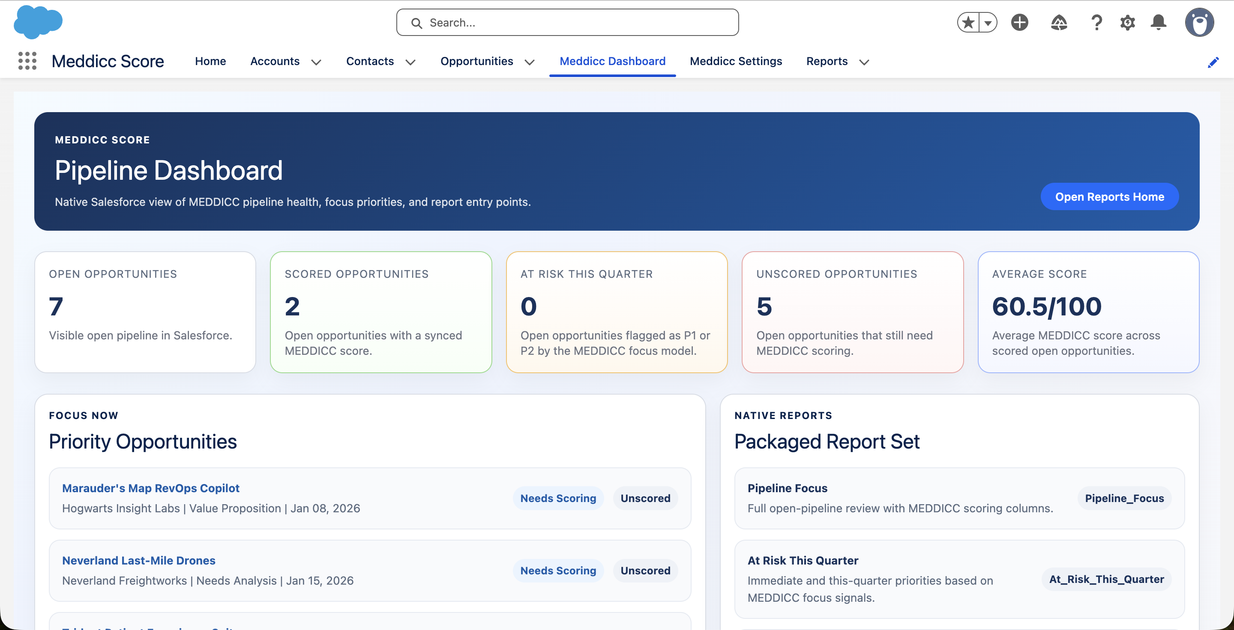Screen dimensions: 1234x630
Task: Open the Help question mark icon
Action: coord(1096,23)
